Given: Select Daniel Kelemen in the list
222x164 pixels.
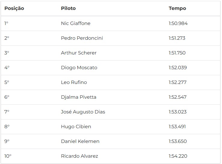Looking at the screenshot, I should tap(80, 141).
